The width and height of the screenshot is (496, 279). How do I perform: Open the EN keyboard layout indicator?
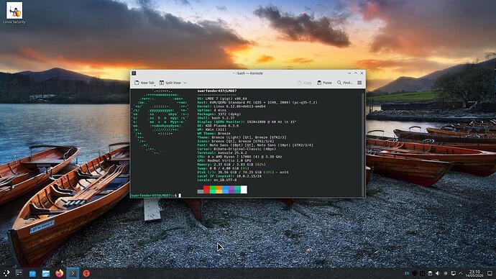(407, 273)
